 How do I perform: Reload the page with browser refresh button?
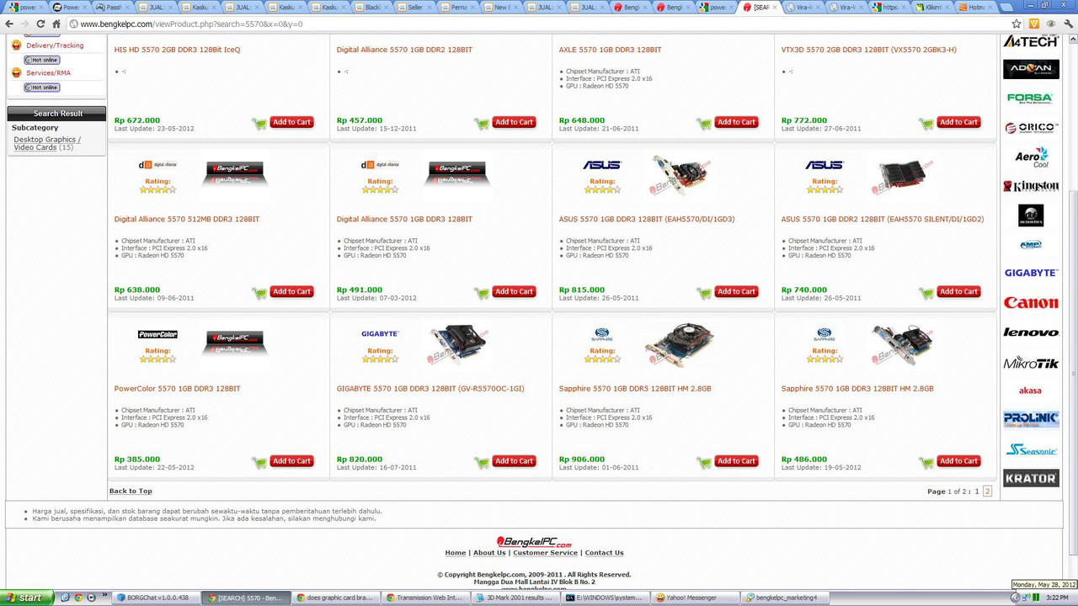pyautogui.click(x=40, y=24)
